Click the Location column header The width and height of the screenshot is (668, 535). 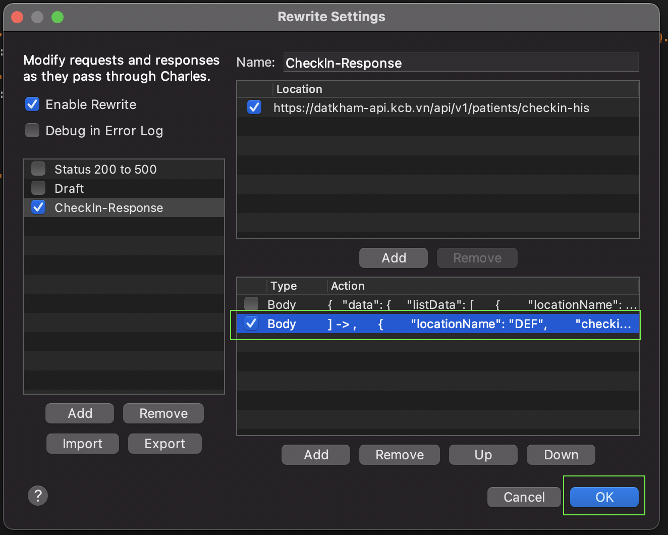pos(456,89)
